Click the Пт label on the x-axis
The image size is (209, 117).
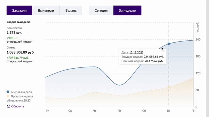[120, 111]
